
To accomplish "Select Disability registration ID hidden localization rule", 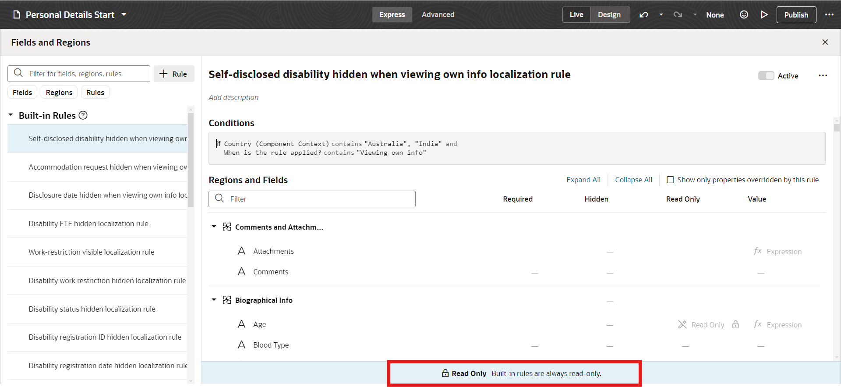I will [x=97, y=337].
